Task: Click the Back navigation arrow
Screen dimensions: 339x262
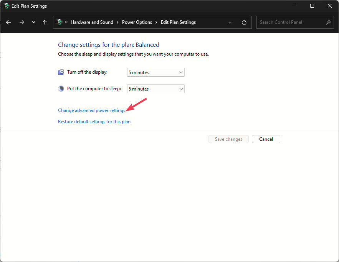Action: (x=8, y=22)
